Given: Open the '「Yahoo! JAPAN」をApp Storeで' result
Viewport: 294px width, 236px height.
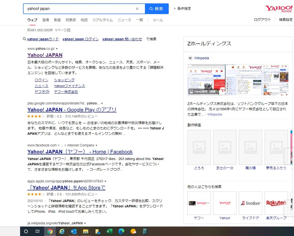Looking at the screenshot, I should [x=67, y=188].
